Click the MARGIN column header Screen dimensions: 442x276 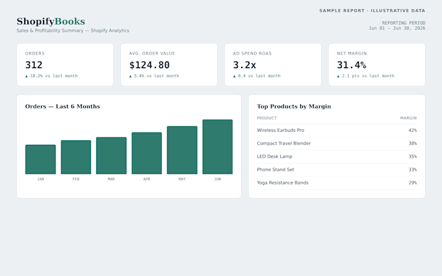pyautogui.click(x=408, y=118)
